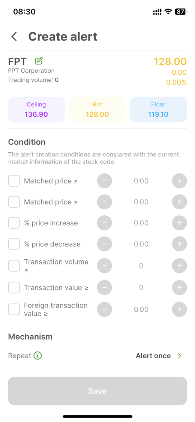195x422 pixels.
Task: Open the Alert once repeat options
Action: click(153, 356)
